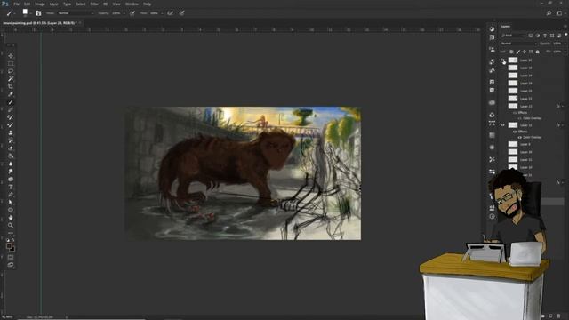Screen dimensions: 569x320
Task: Show the topmost layer via visibility box
Action: pos(503,60)
